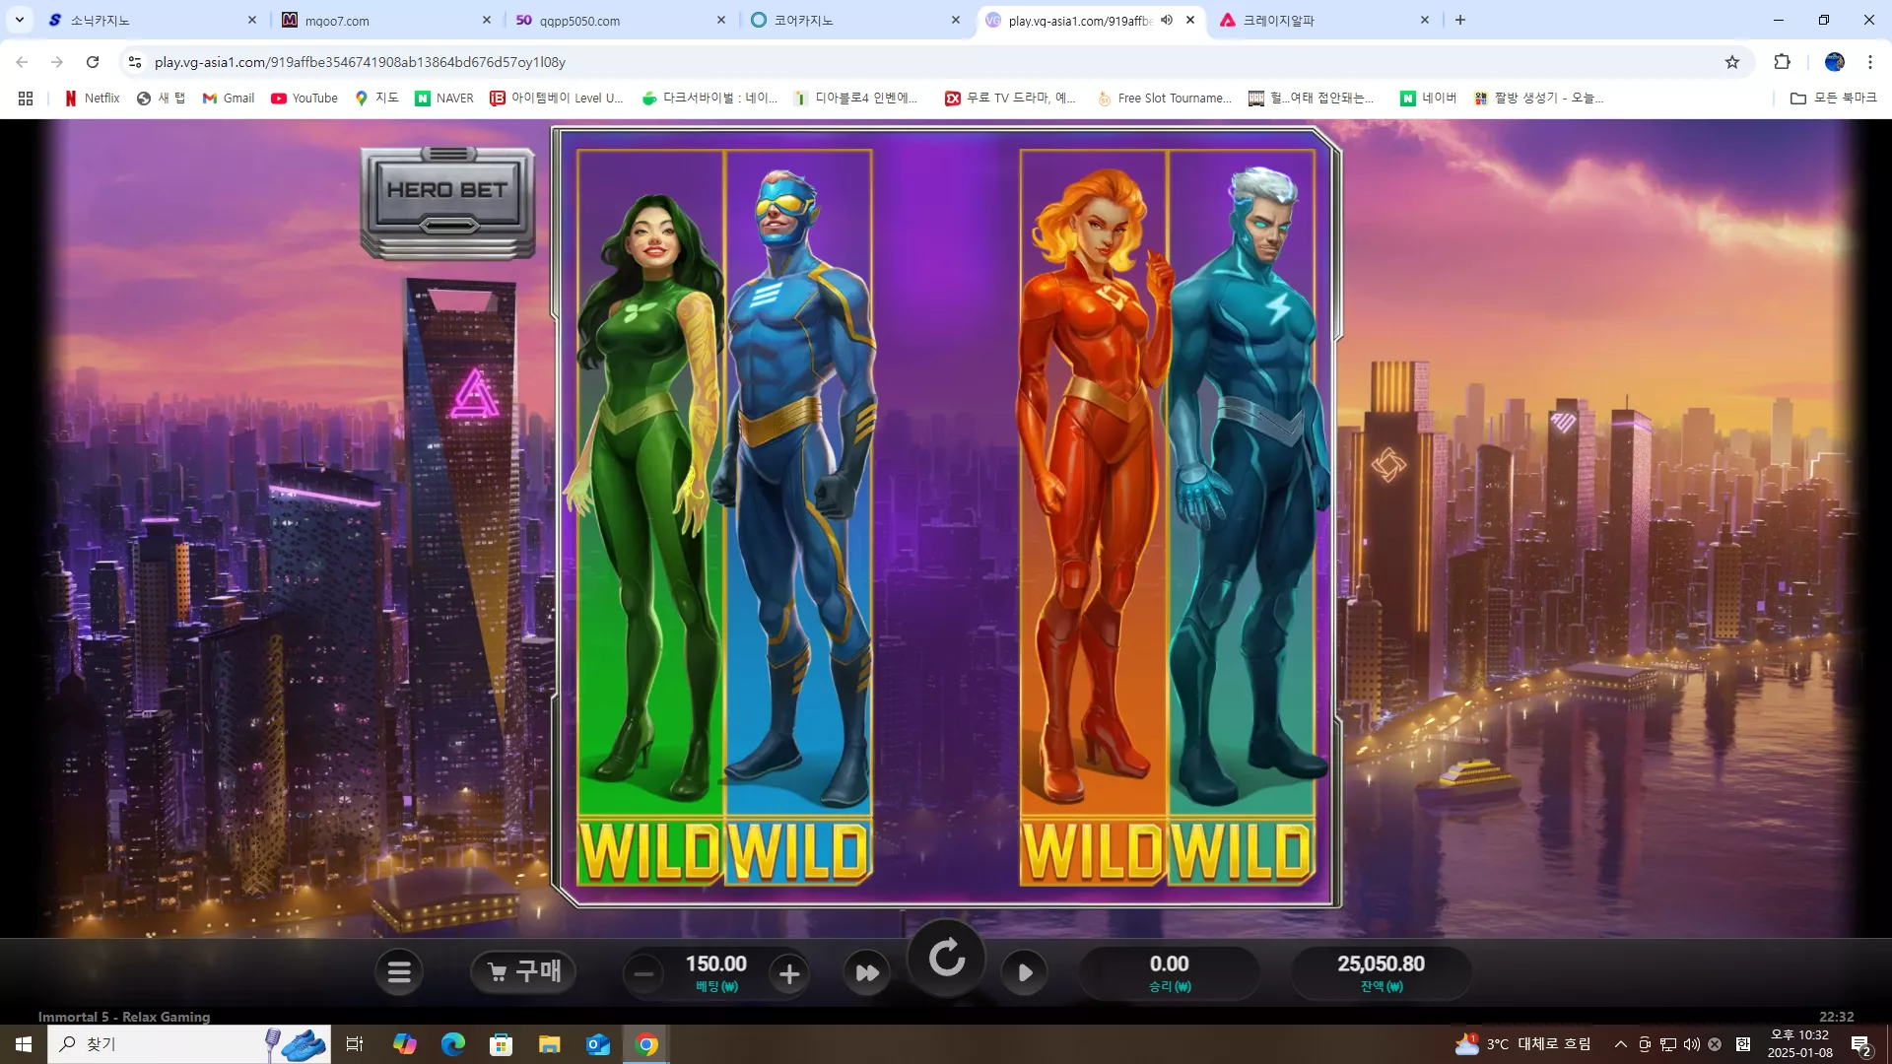Switch to the qqpp5050.com tab
Viewport: 1892px width, 1064px height.
[621, 20]
